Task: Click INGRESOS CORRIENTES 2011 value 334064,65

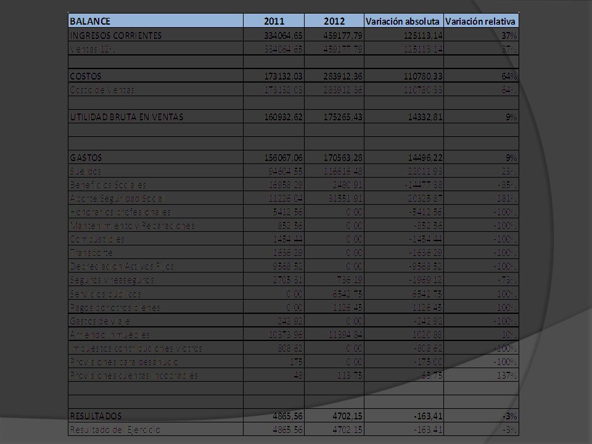Action: [283, 36]
